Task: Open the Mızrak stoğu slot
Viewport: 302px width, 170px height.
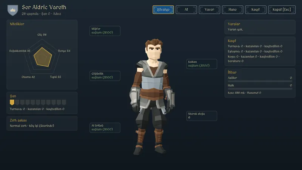Action: (202, 116)
